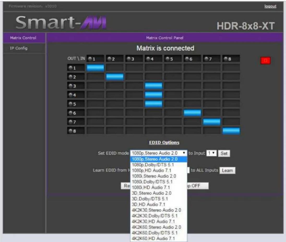
Task: Route input 1 to output 8
Action: point(96,131)
